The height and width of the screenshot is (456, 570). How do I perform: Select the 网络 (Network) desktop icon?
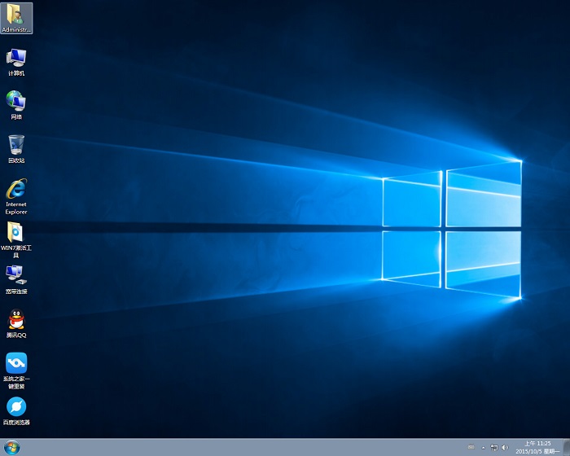click(15, 101)
